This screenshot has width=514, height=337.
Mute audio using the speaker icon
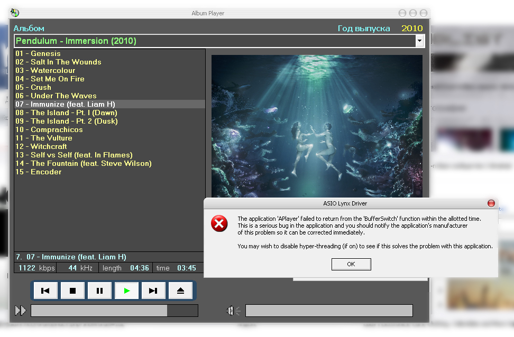click(233, 311)
